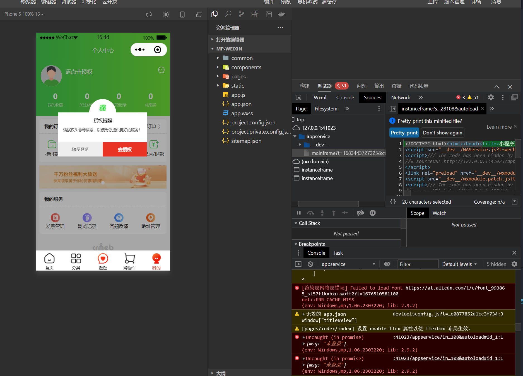The height and width of the screenshot is (376, 523).
Task: Switch to the Network tab
Action: [x=401, y=97]
